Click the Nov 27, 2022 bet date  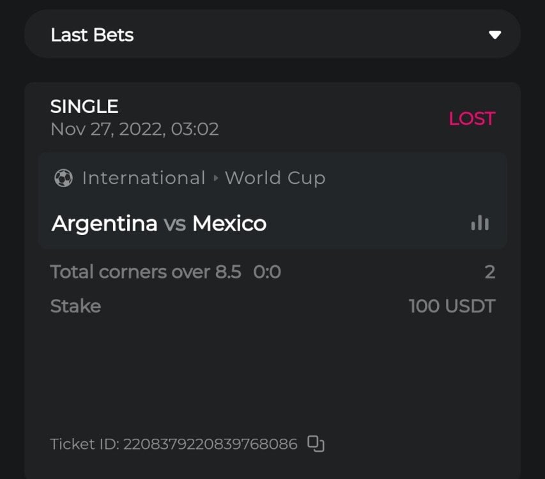tap(134, 129)
